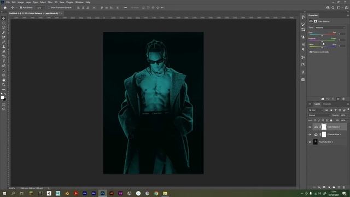Open the File menu

[x=8, y=2]
